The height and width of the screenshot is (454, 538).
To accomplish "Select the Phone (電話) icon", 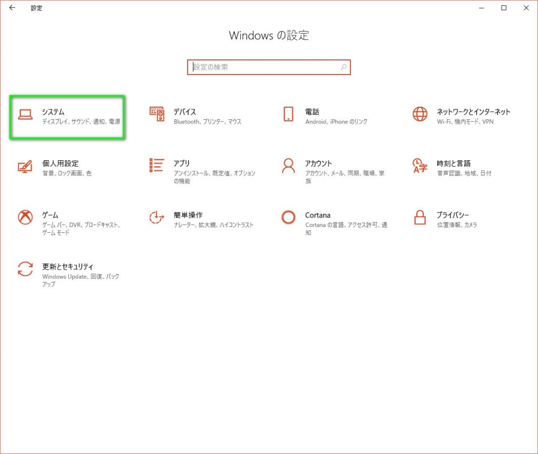I will 288,115.
